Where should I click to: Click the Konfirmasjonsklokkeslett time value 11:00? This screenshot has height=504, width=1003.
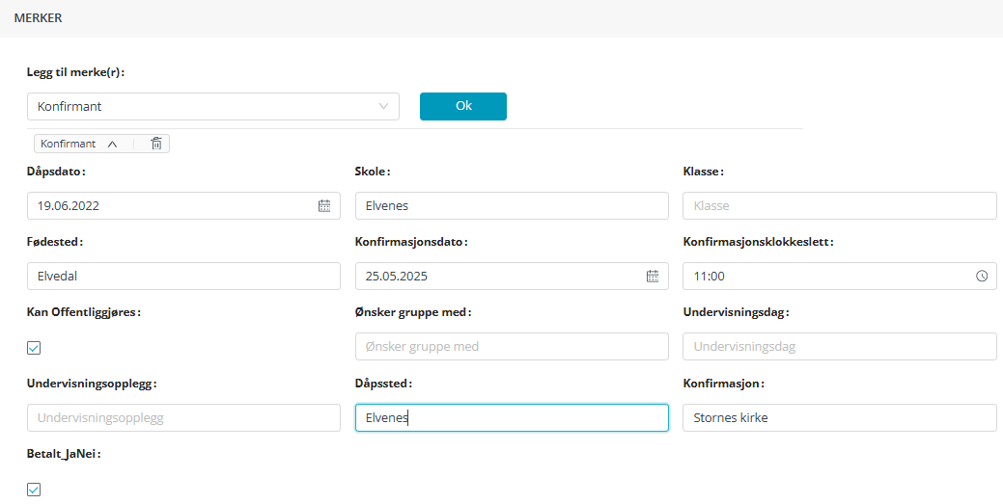pos(710,276)
